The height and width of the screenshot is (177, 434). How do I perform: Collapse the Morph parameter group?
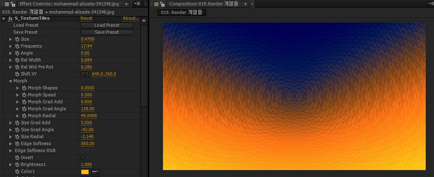point(11,81)
